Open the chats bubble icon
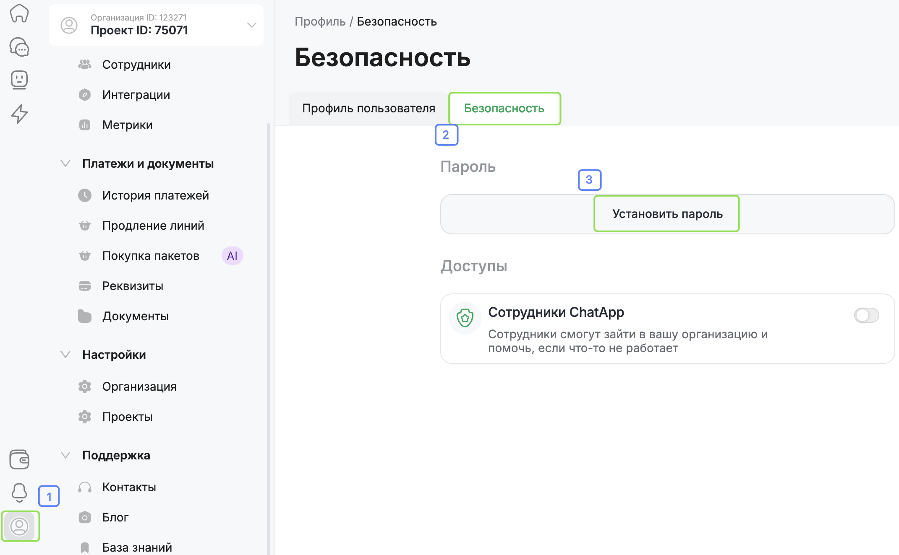The image size is (899, 555). (19, 47)
